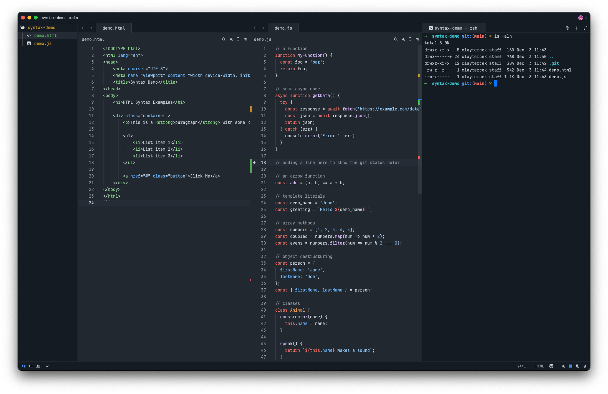Screen dimensions: 608x394
Task: Open editor controls in demo.js toolbar
Action: [417, 39]
